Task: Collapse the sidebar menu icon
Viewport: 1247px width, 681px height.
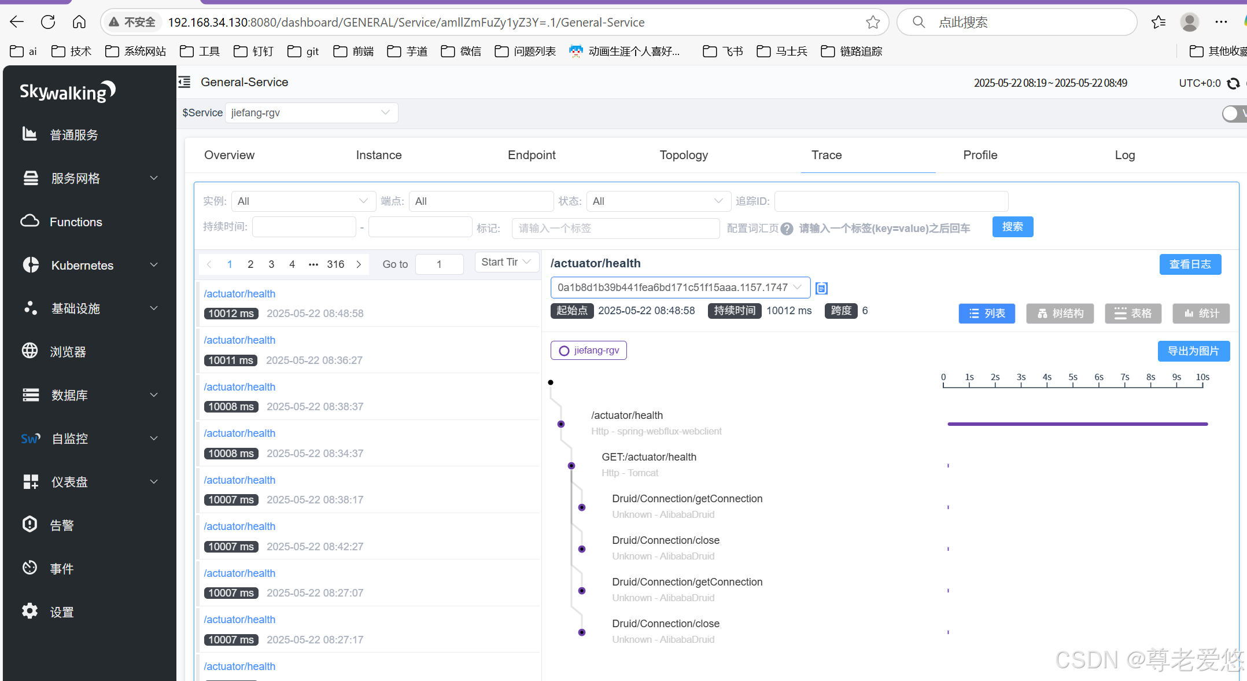Action: (185, 82)
